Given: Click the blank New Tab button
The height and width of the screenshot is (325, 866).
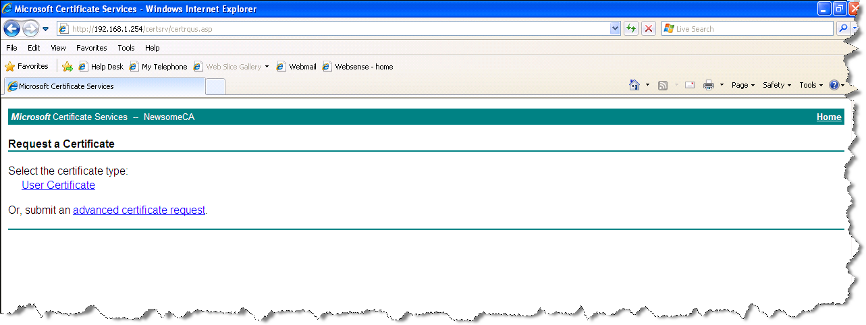Looking at the screenshot, I should click(x=215, y=87).
